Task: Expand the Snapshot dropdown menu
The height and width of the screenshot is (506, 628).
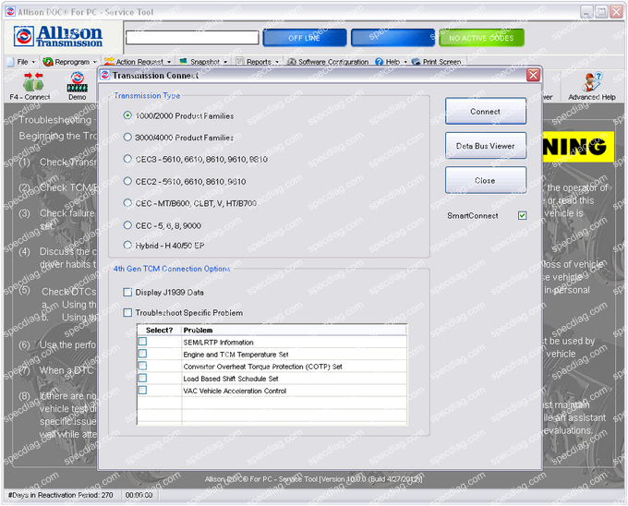Action: [203, 62]
